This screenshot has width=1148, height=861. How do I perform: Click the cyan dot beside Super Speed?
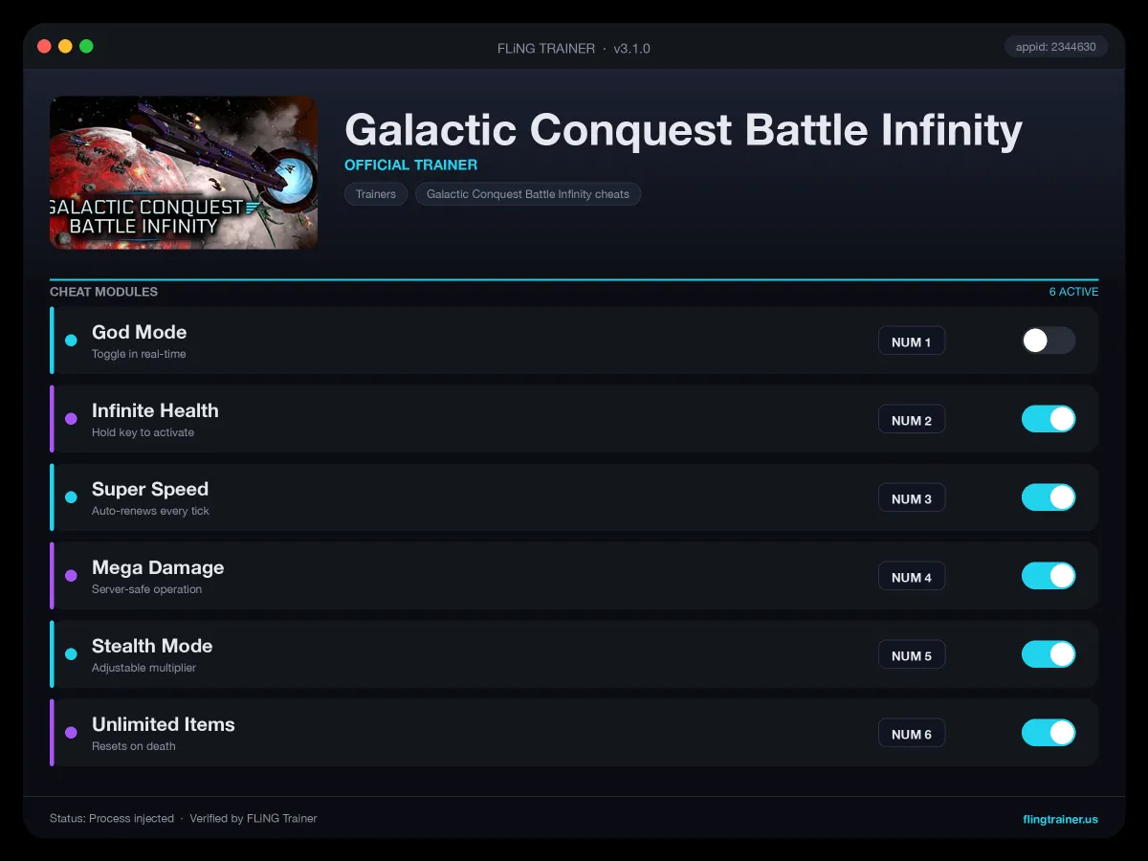pyautogui.click(x=71, y=497)
